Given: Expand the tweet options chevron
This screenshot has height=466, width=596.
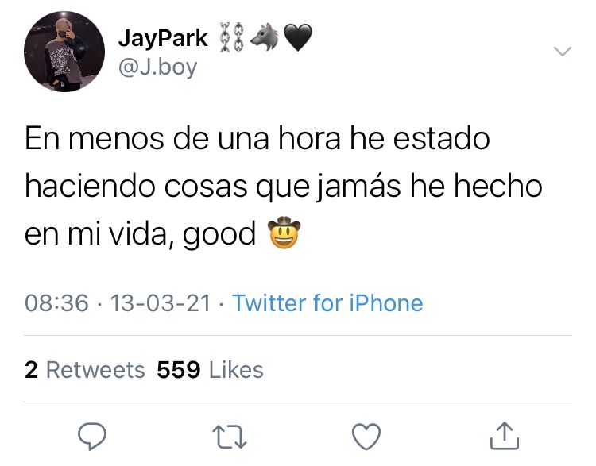Looking at the screenshot, I should [x=563, y=52].
